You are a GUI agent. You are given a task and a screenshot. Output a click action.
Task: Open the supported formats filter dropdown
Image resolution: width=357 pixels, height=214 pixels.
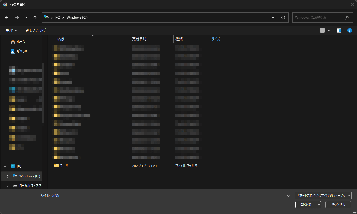click(323, 196)
